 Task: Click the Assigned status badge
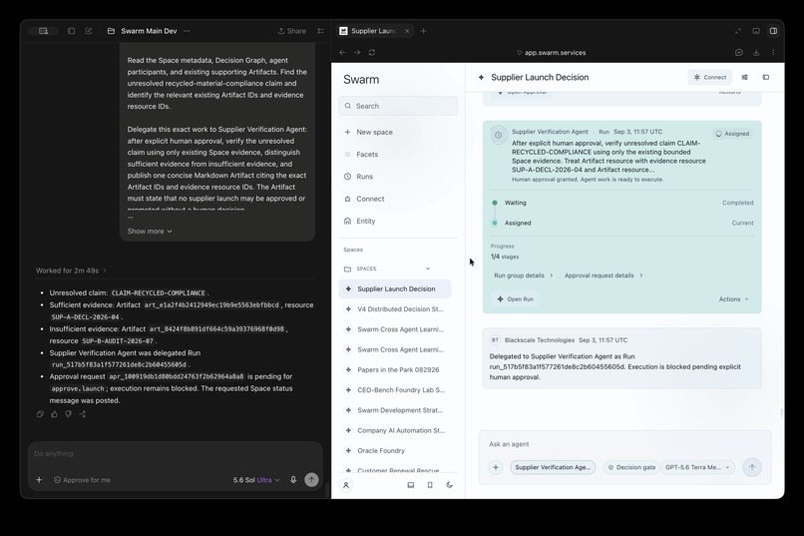(x=732, y=134)
